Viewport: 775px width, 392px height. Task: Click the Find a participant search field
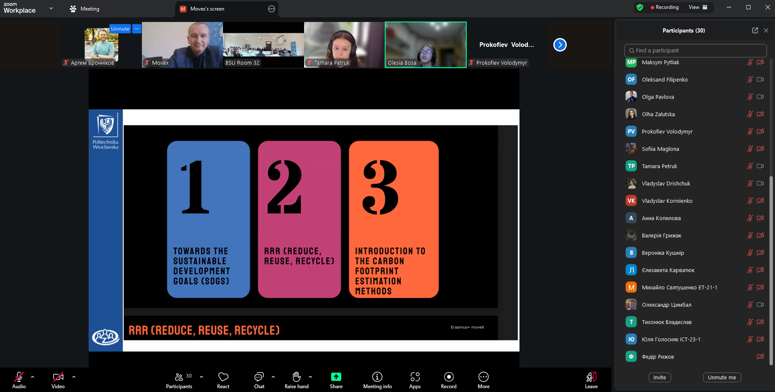pyautogui.click(x=695, y=50)
